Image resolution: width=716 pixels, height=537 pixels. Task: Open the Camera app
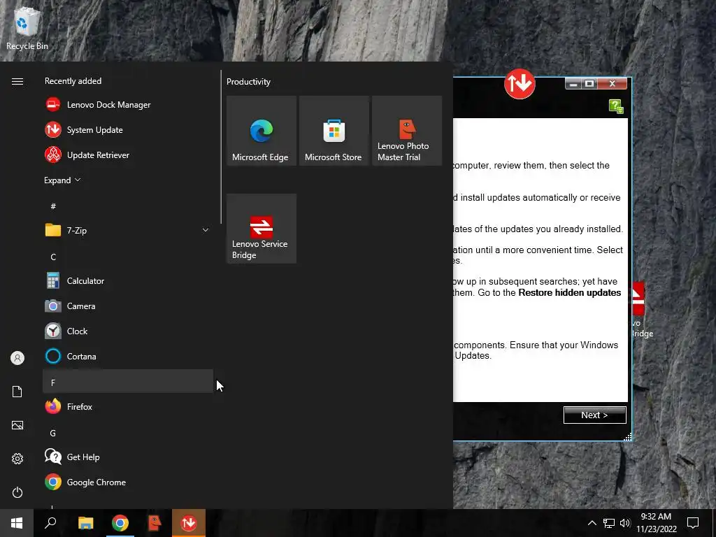point(128,306)
